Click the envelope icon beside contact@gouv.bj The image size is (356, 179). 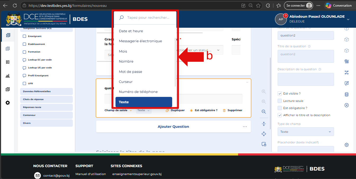coord(38,175)
